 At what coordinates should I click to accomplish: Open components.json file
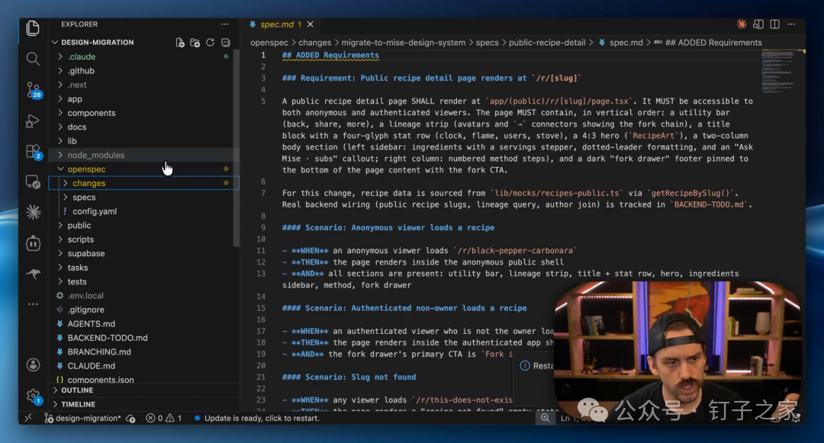pyautogui.click(x=101, y=380)
